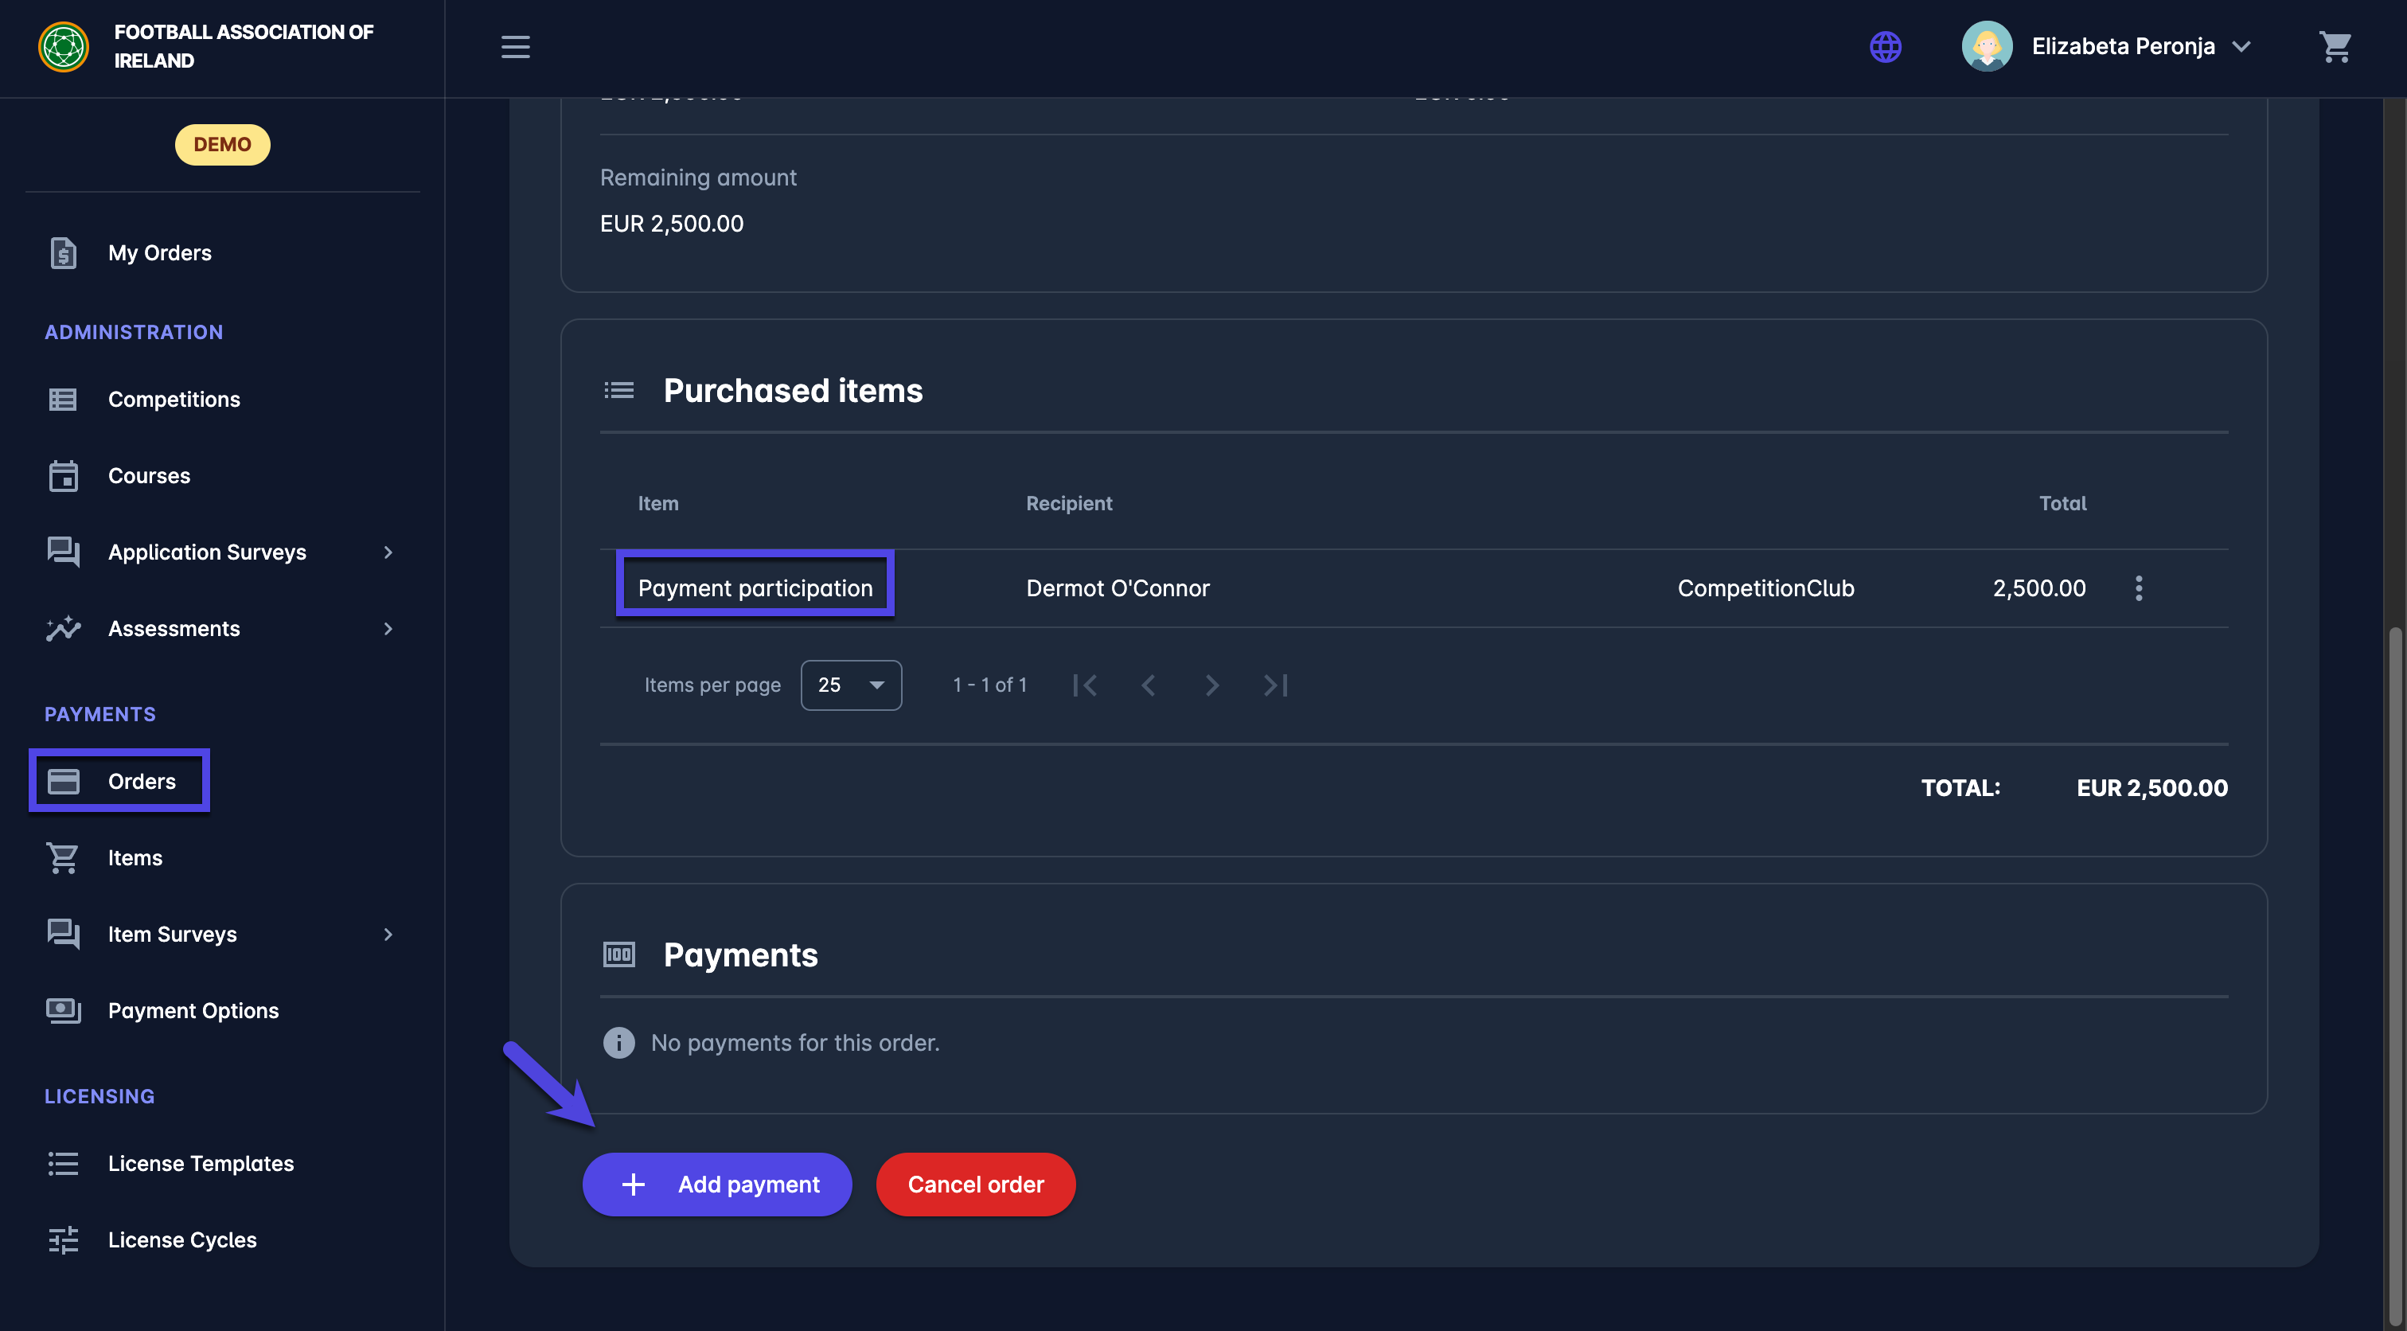Click the next page arrow
The image size is (2407, 1331).
[x=1212, y=685]
